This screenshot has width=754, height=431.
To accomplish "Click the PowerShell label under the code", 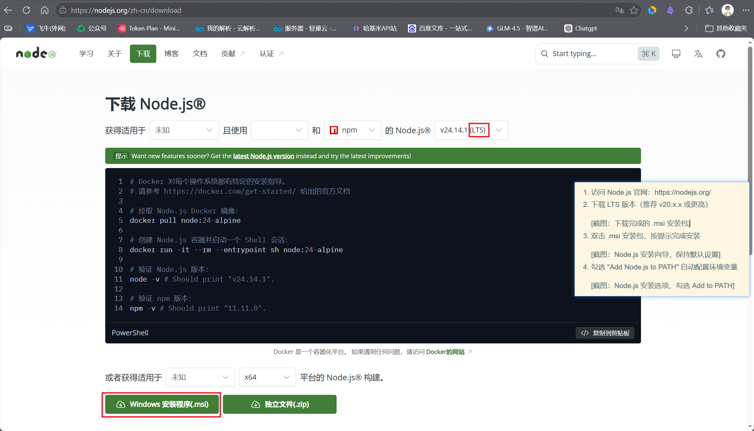I will [x=130, y=333].
